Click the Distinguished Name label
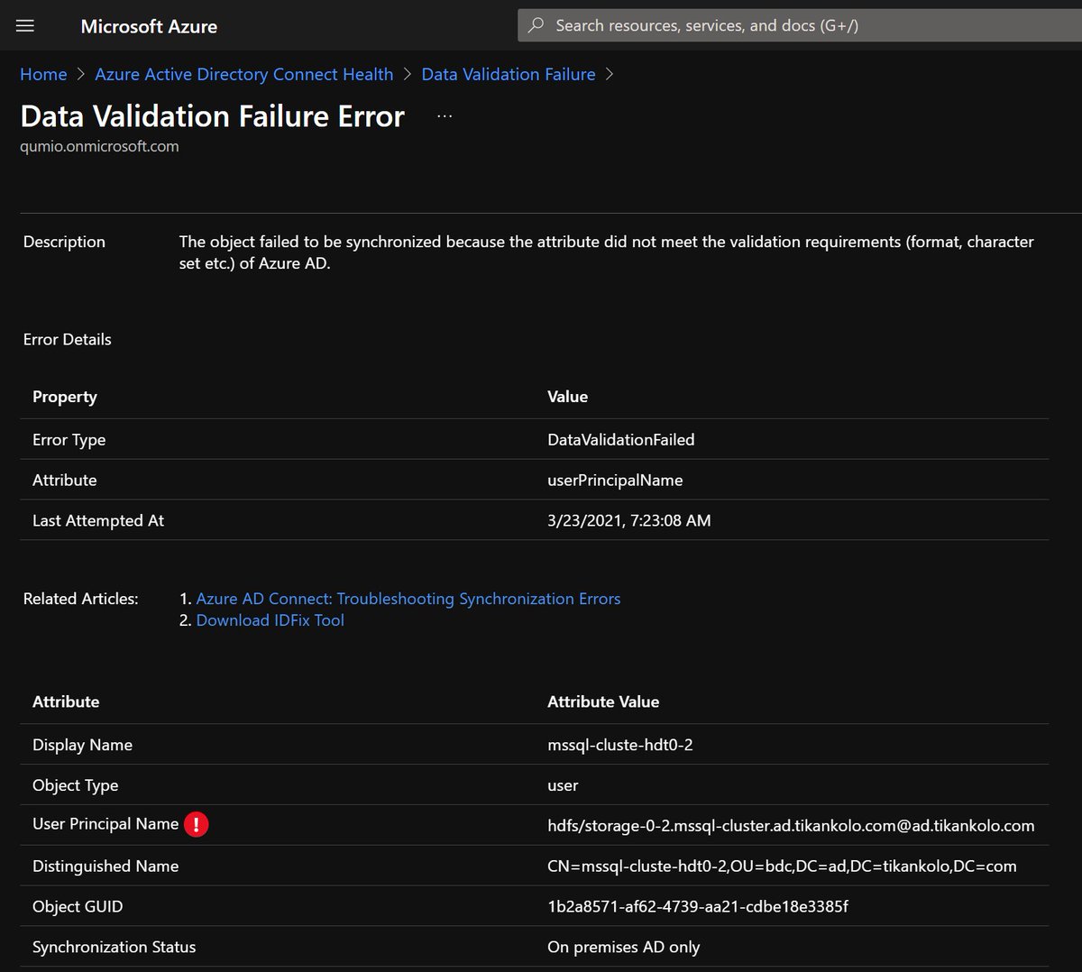The height and width of the screenshot is (972, 1082). point(105,866)
